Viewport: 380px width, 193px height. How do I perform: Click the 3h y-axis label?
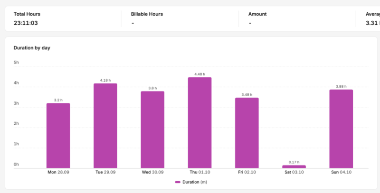click(x=16, y=103)
